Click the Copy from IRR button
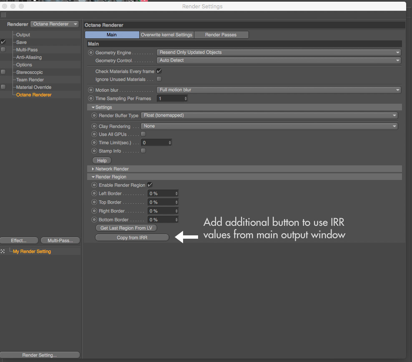Image resolution: width=412 pixels, height=362 pixels. pos(132,237)
